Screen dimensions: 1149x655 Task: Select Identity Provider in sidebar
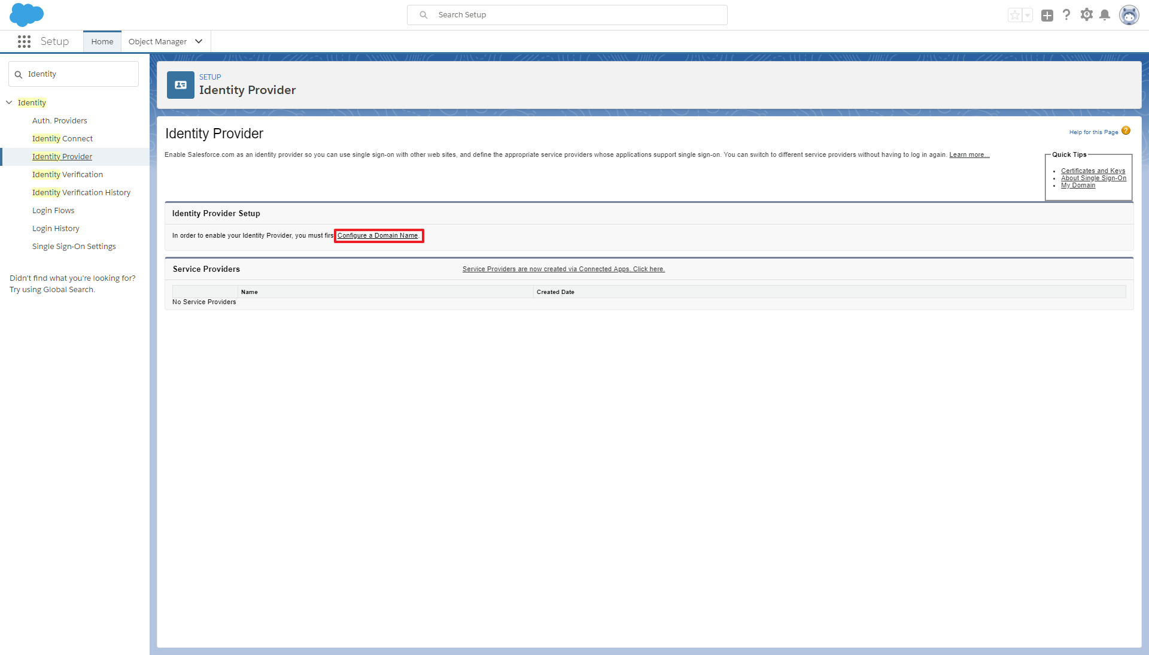62,156
